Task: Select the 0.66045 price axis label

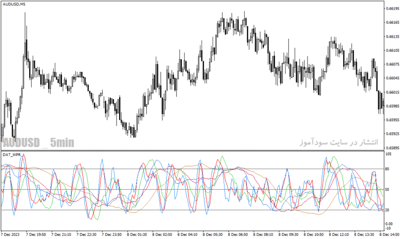Action: pos(392,78)
